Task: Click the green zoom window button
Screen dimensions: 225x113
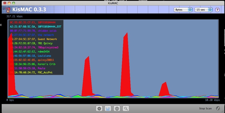Action: pyautogui.click(x=14, y=3)
